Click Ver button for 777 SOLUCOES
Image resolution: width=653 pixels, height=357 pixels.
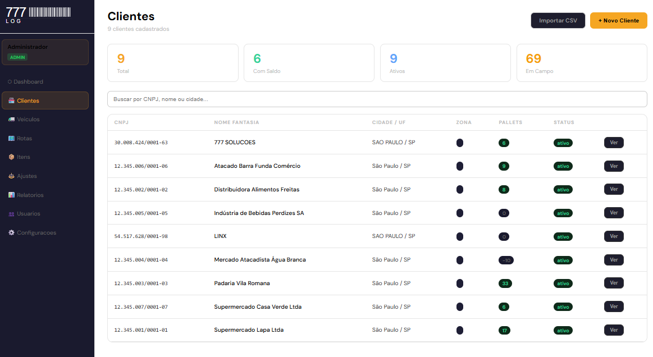click(614, 143)
